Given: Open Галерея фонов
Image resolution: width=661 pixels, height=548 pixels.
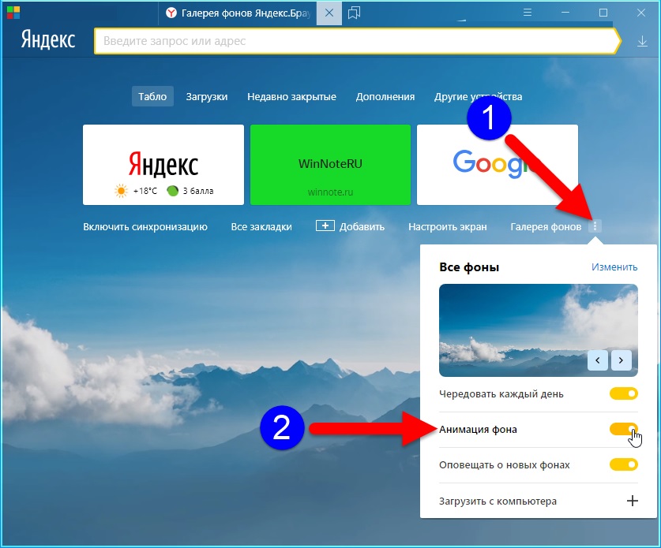Looking at the screenshot, I should 546,227.
